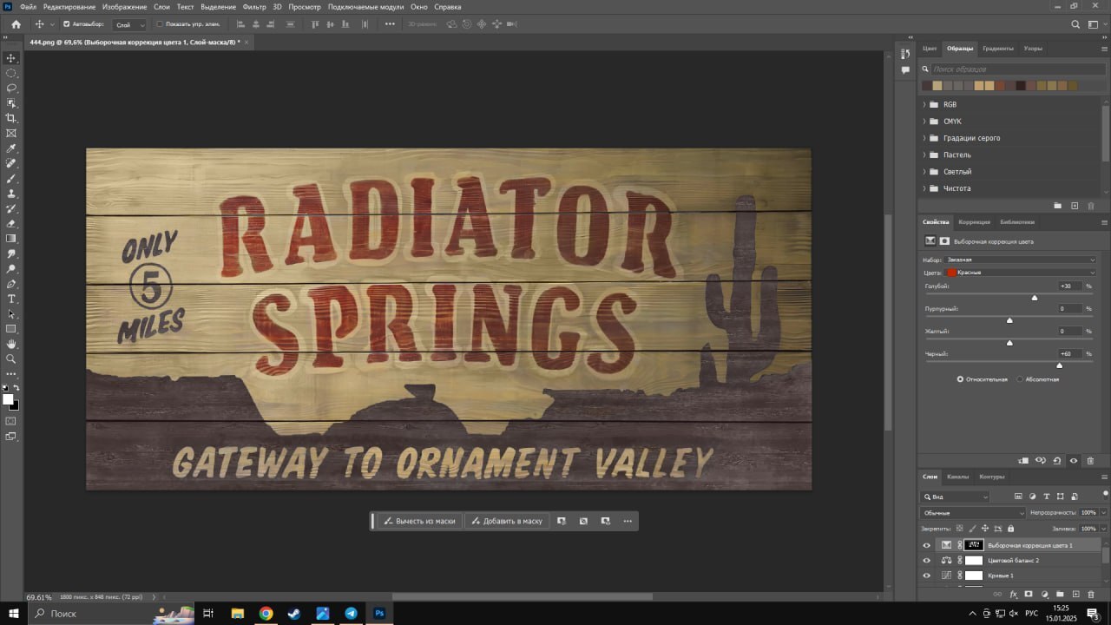The height and width of the screenshot is (625, 1111).
Task: Hide the Выборочная коррекция цвета 1 layer
Action: 926,545
